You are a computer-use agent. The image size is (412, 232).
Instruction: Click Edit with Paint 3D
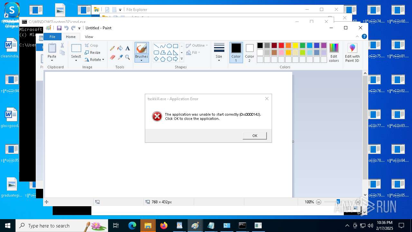[x=352, y=53]
